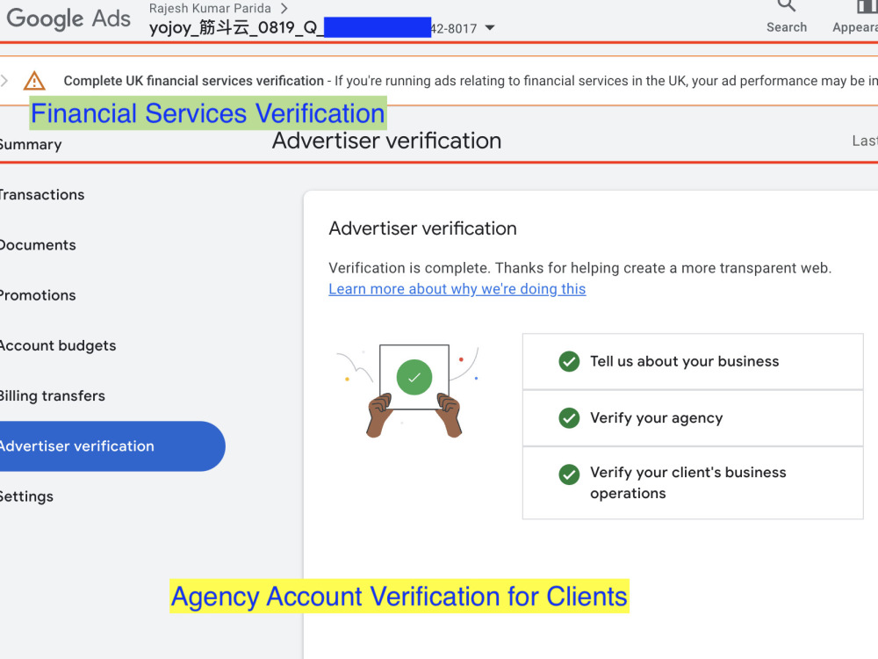
Task: Open Documents in the sidebar
Action: coord(38,245)
